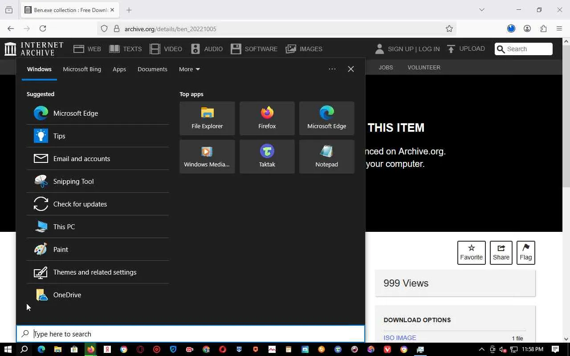Open This PC from suggestions
The width and height of the screenshot is (570, 356).
(98, 227)
